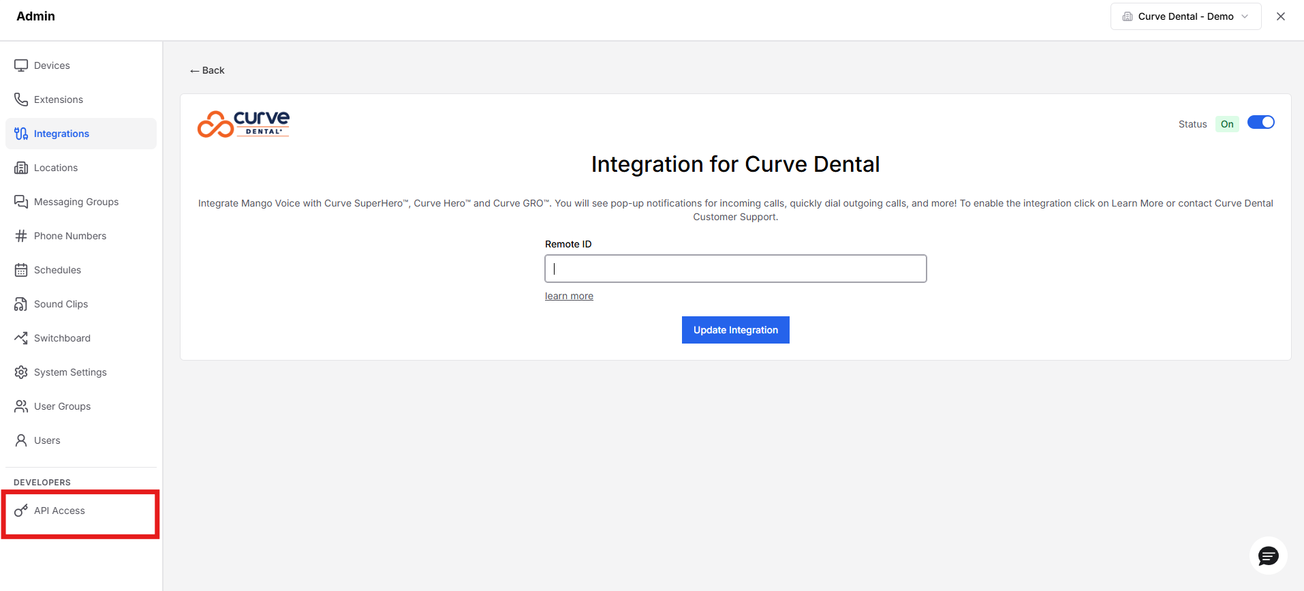Click the Schedules calendar icon

tap(21, 270)
